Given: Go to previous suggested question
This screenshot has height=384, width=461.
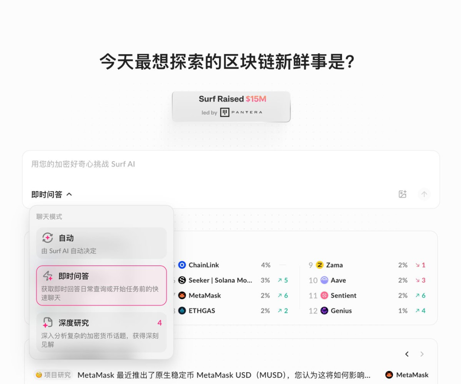Looking at the screenshot, I should point(407,354).
